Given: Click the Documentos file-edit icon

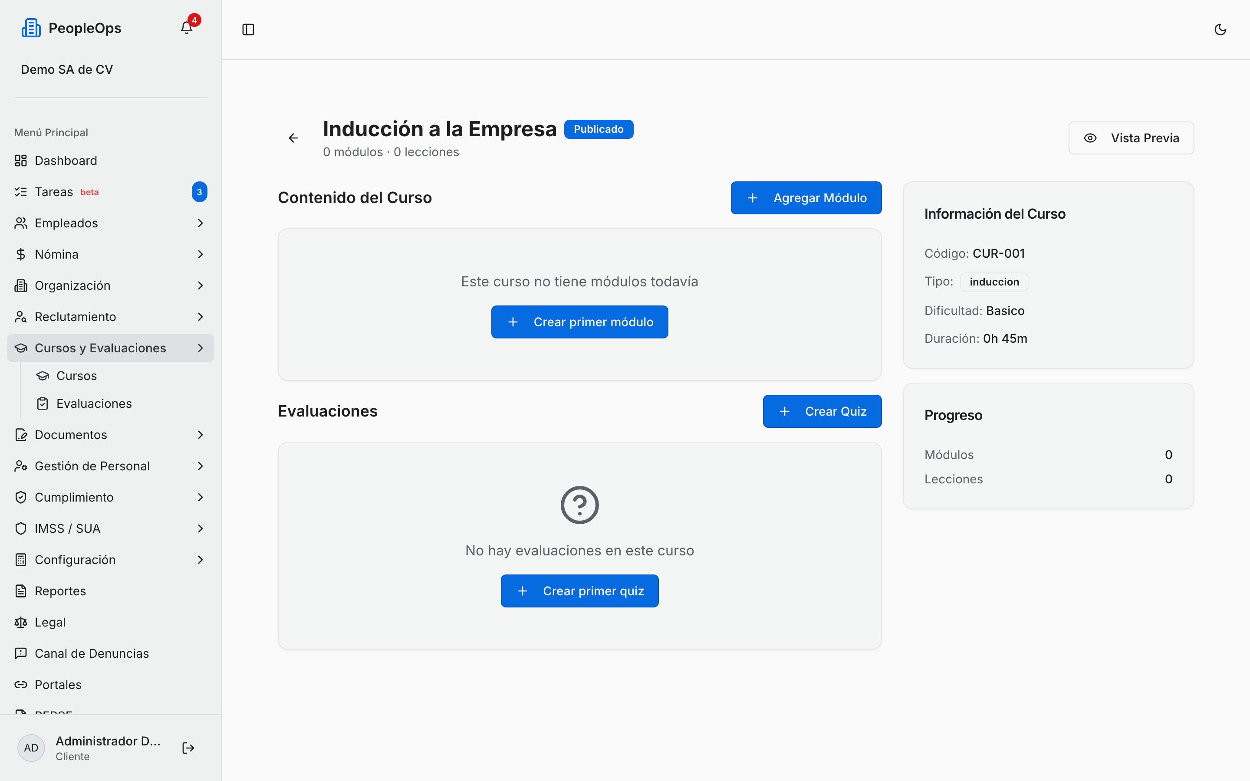Looking at the screenshot, I should pos(21,435).
